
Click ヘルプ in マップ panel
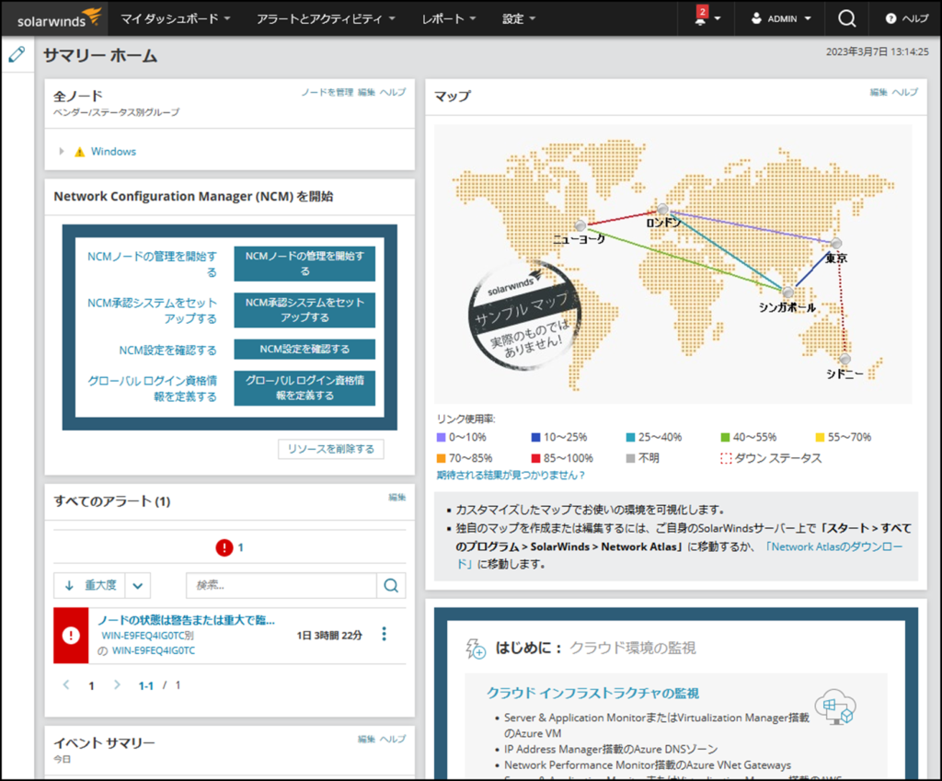point(905,92)
